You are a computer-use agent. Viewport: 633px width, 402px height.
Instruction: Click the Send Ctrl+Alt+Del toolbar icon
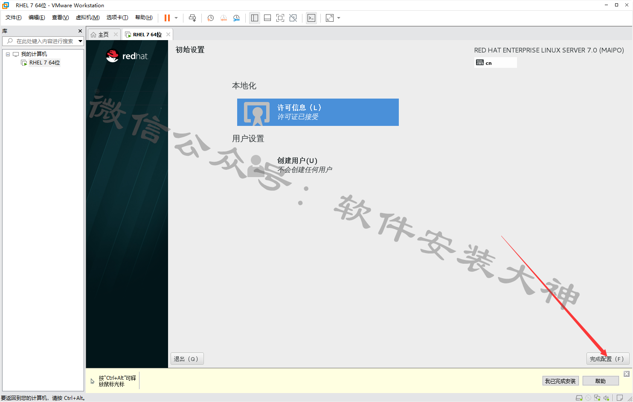192,18
